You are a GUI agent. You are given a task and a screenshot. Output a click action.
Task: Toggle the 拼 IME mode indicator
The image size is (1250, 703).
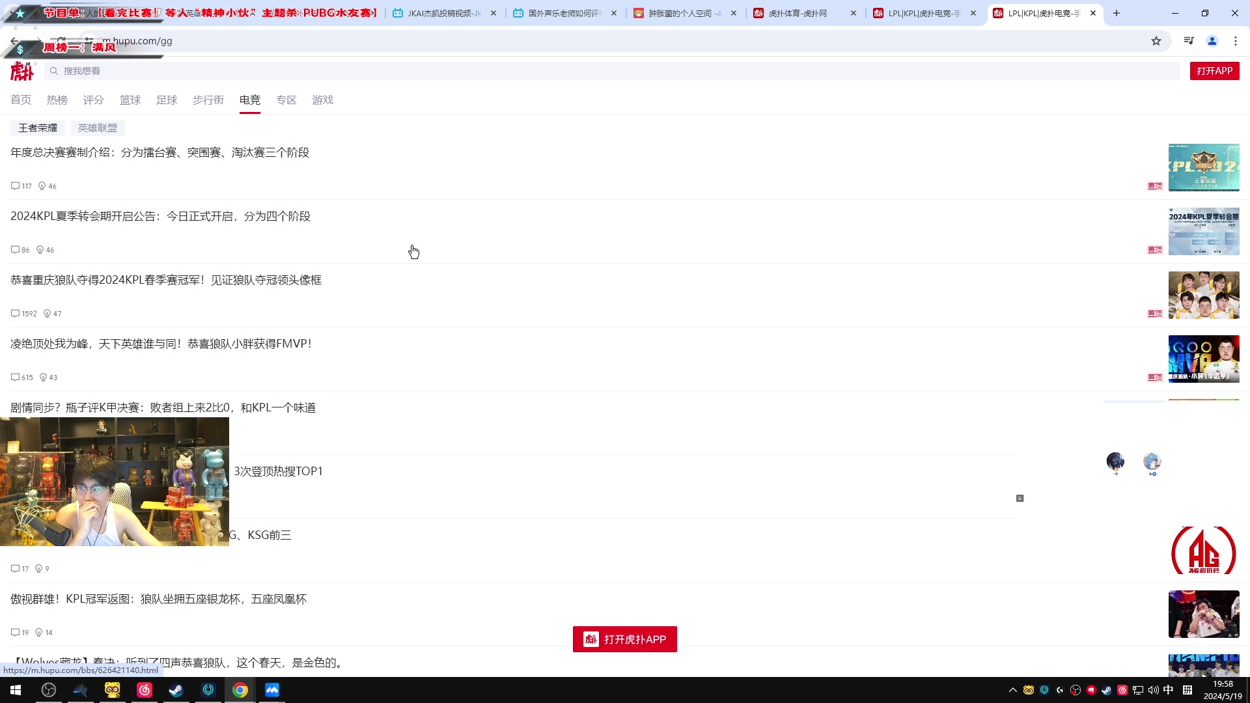pos(1187,690)
